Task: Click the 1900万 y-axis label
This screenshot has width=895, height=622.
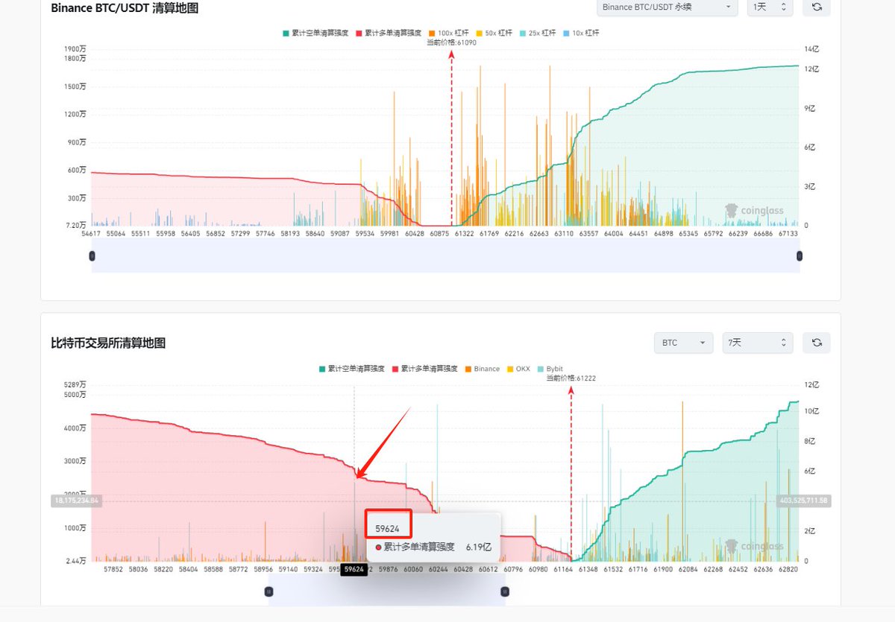Action: tap(76, 49)
